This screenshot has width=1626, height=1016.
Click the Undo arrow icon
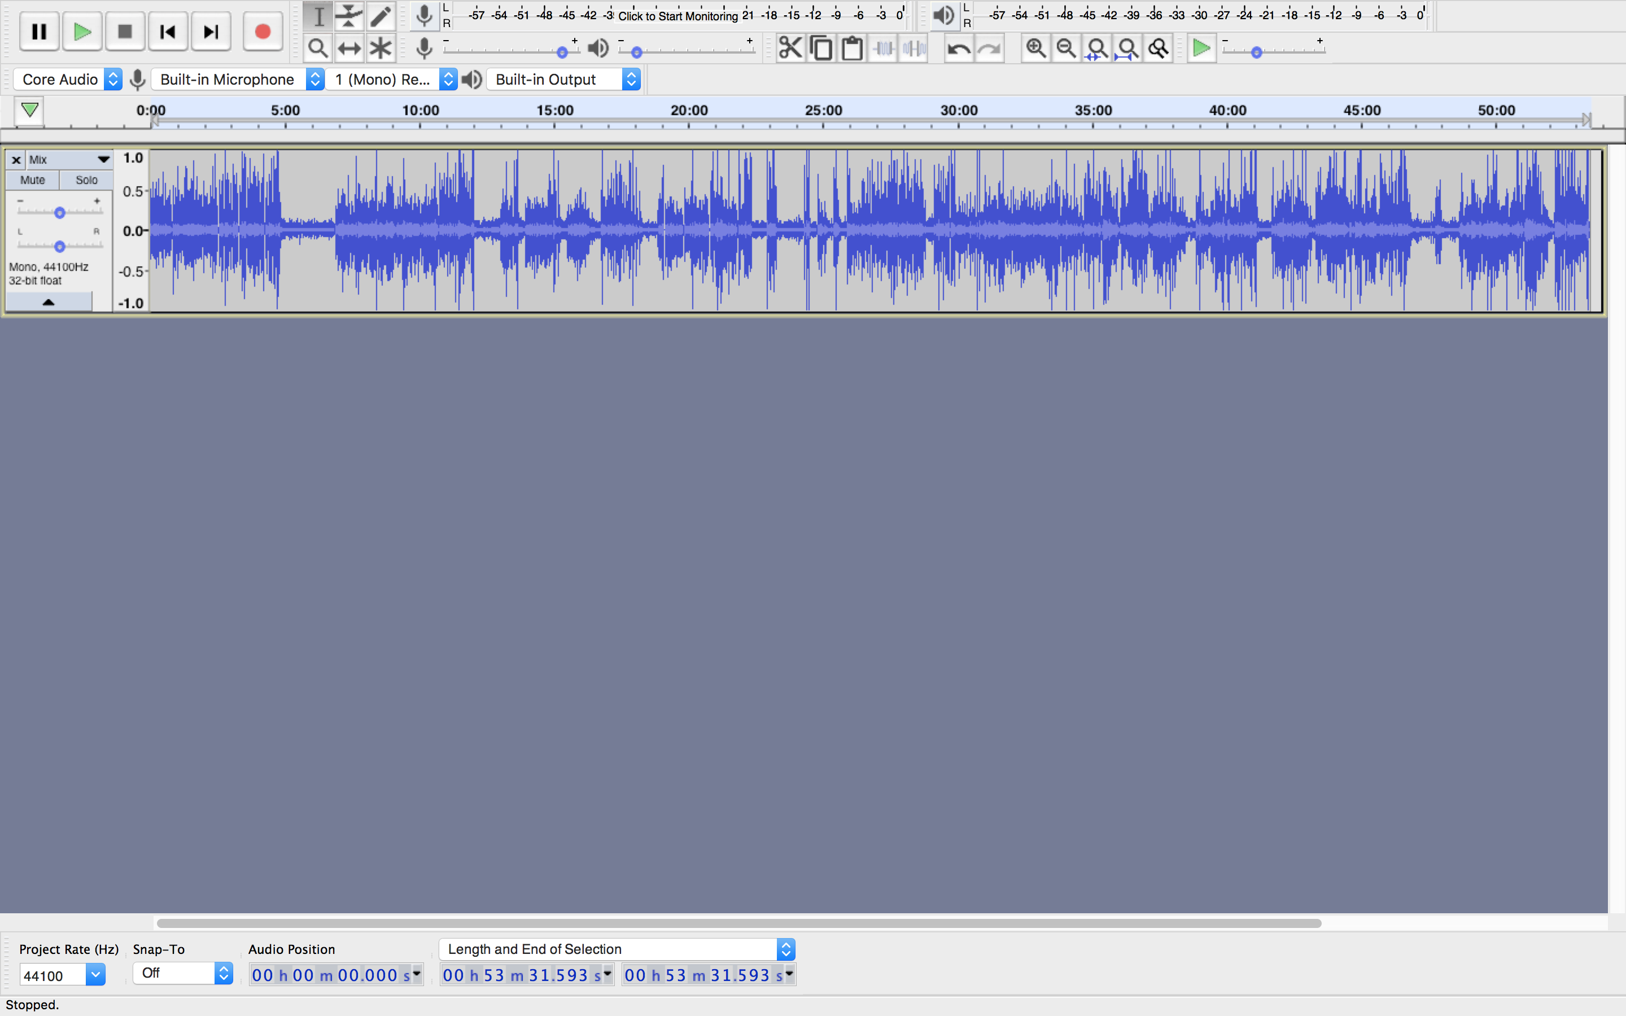[x=958, y=49]
